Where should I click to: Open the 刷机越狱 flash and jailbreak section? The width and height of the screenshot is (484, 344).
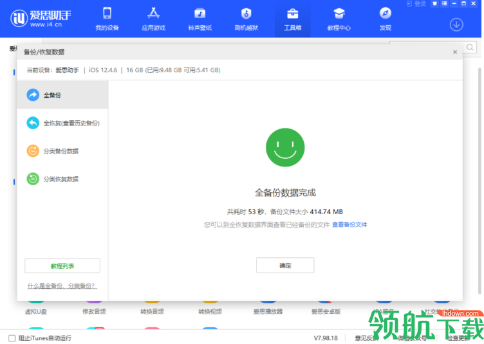pyautogui.click(x=246, y=19)
